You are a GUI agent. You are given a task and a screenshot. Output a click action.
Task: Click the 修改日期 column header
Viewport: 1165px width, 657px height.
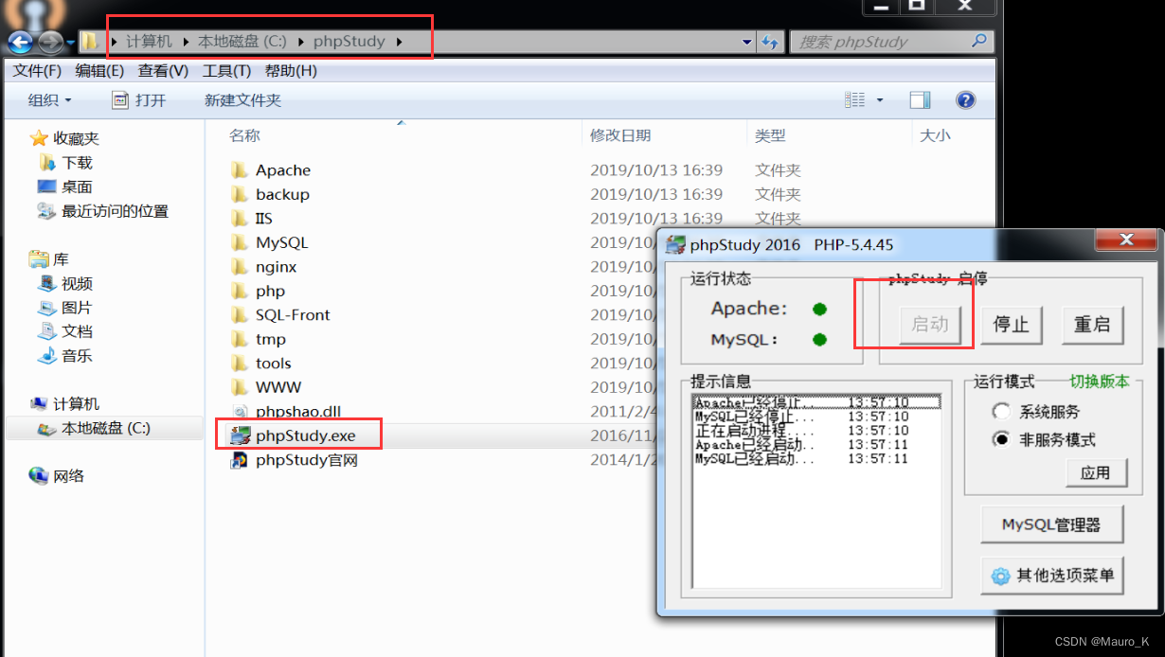(620, 135)
